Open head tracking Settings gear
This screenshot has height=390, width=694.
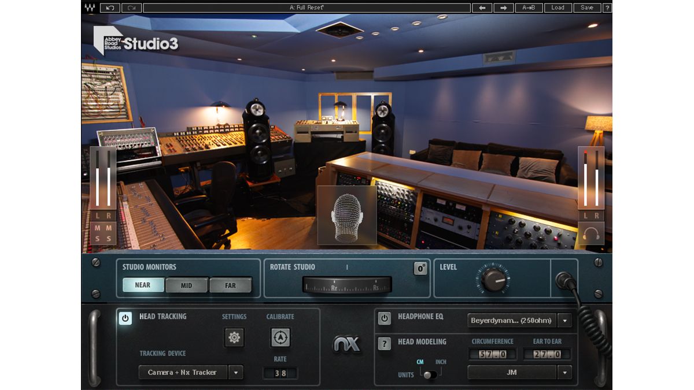(234, 337)
